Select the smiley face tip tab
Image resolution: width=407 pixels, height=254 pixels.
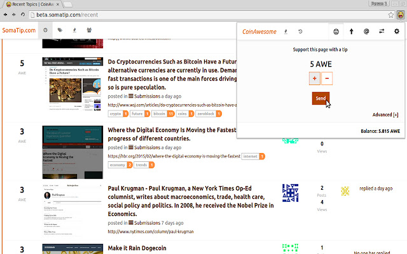tap(336, 32)
